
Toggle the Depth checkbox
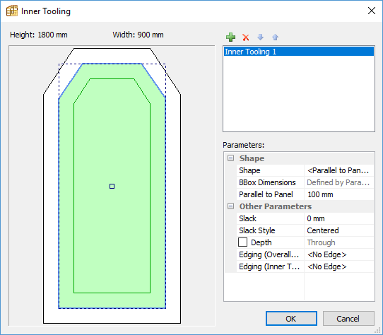pos(242,242)
